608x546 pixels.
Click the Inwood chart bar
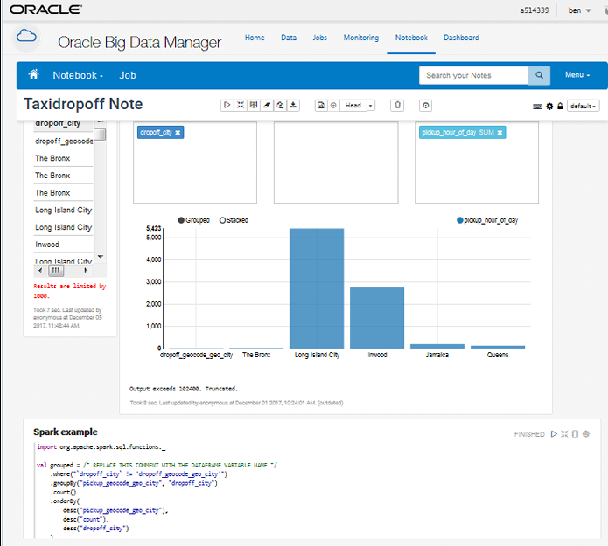tap(377, 318)
